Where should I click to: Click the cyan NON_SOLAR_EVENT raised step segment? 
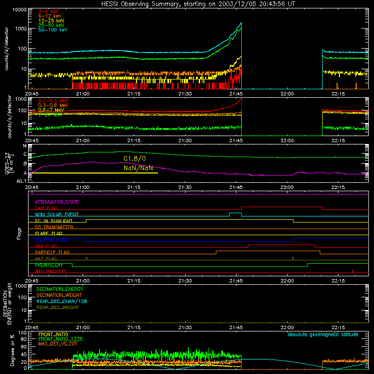click(236, 213)
